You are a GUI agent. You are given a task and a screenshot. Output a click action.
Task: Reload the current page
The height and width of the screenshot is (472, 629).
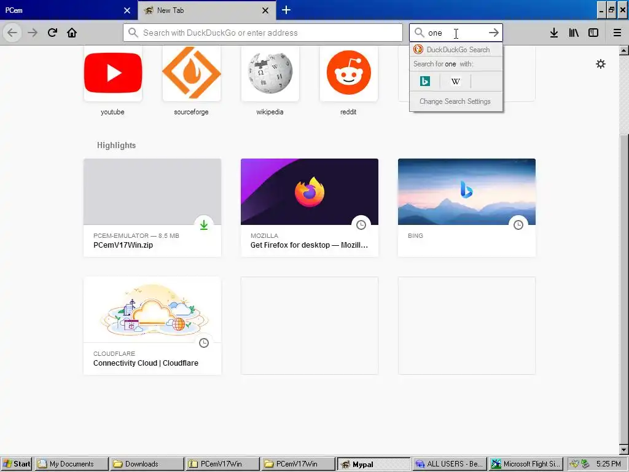point(52,33)
